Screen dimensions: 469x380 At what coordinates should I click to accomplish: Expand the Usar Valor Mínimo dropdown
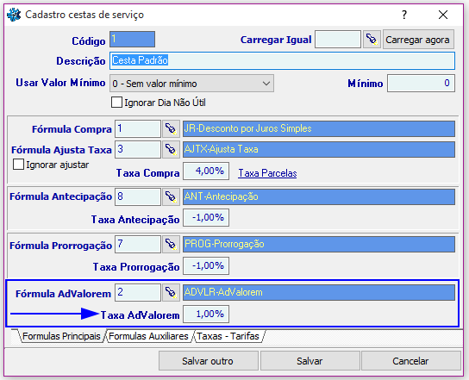click(191, 84)
